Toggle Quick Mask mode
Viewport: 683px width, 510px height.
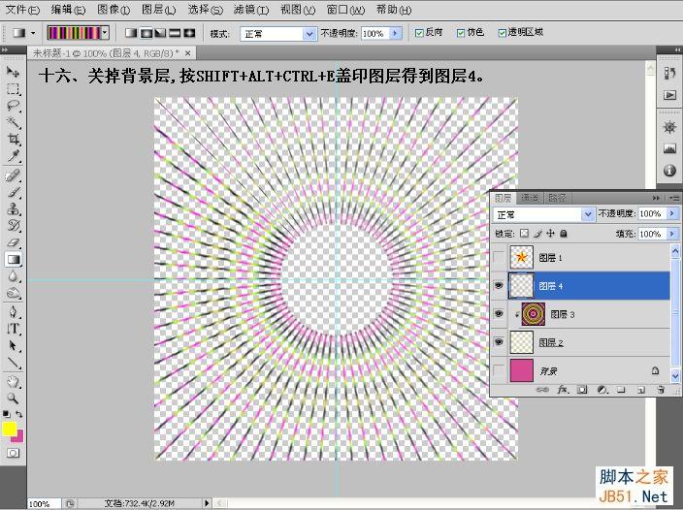click(13, 453)
